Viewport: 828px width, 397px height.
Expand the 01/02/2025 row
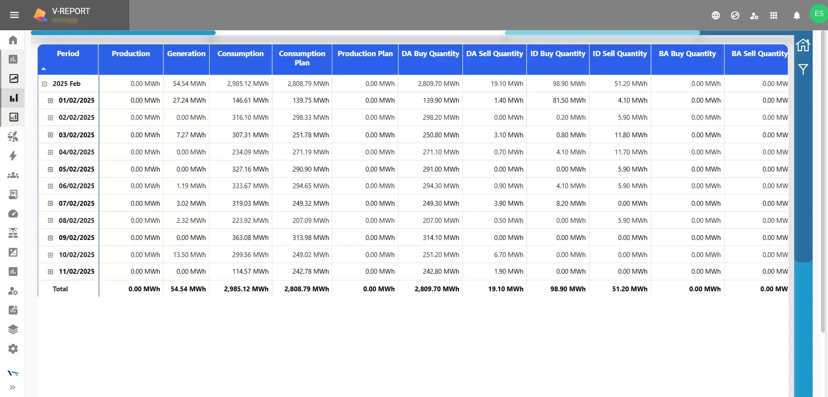(x=50, y=100)
